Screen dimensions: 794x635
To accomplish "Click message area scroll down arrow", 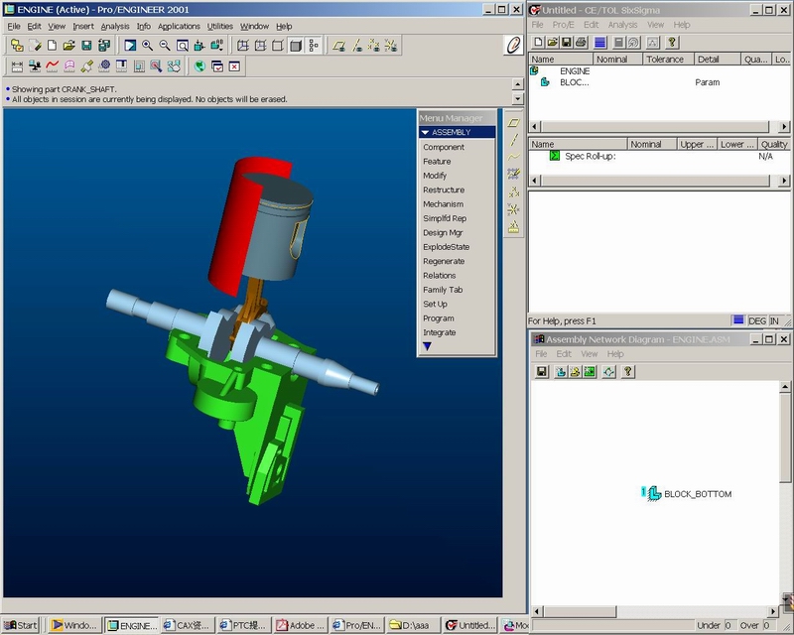I will (x=517, y=98).
